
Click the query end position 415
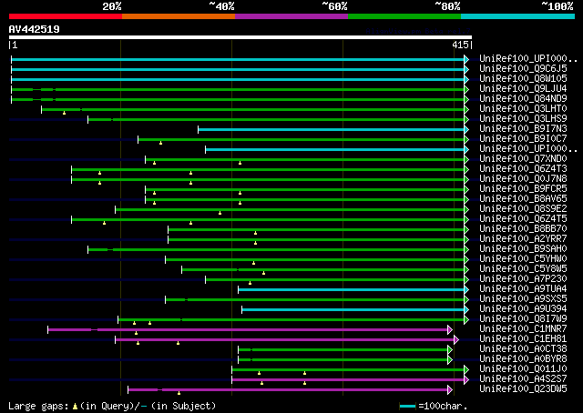(x=460, y=45)
